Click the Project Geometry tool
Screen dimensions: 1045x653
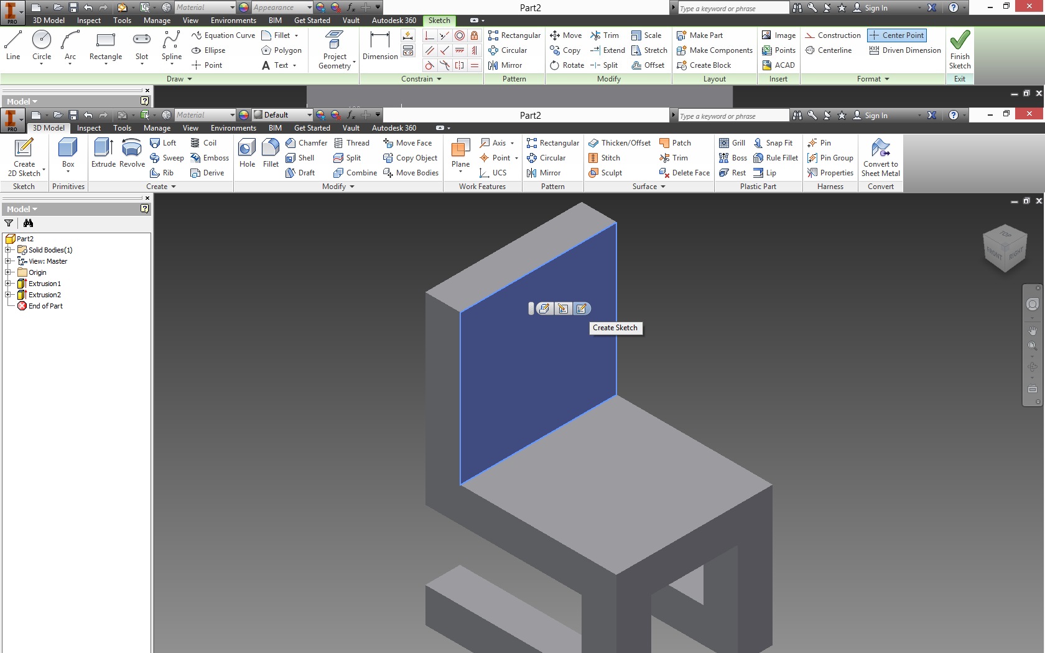[335, 50]
